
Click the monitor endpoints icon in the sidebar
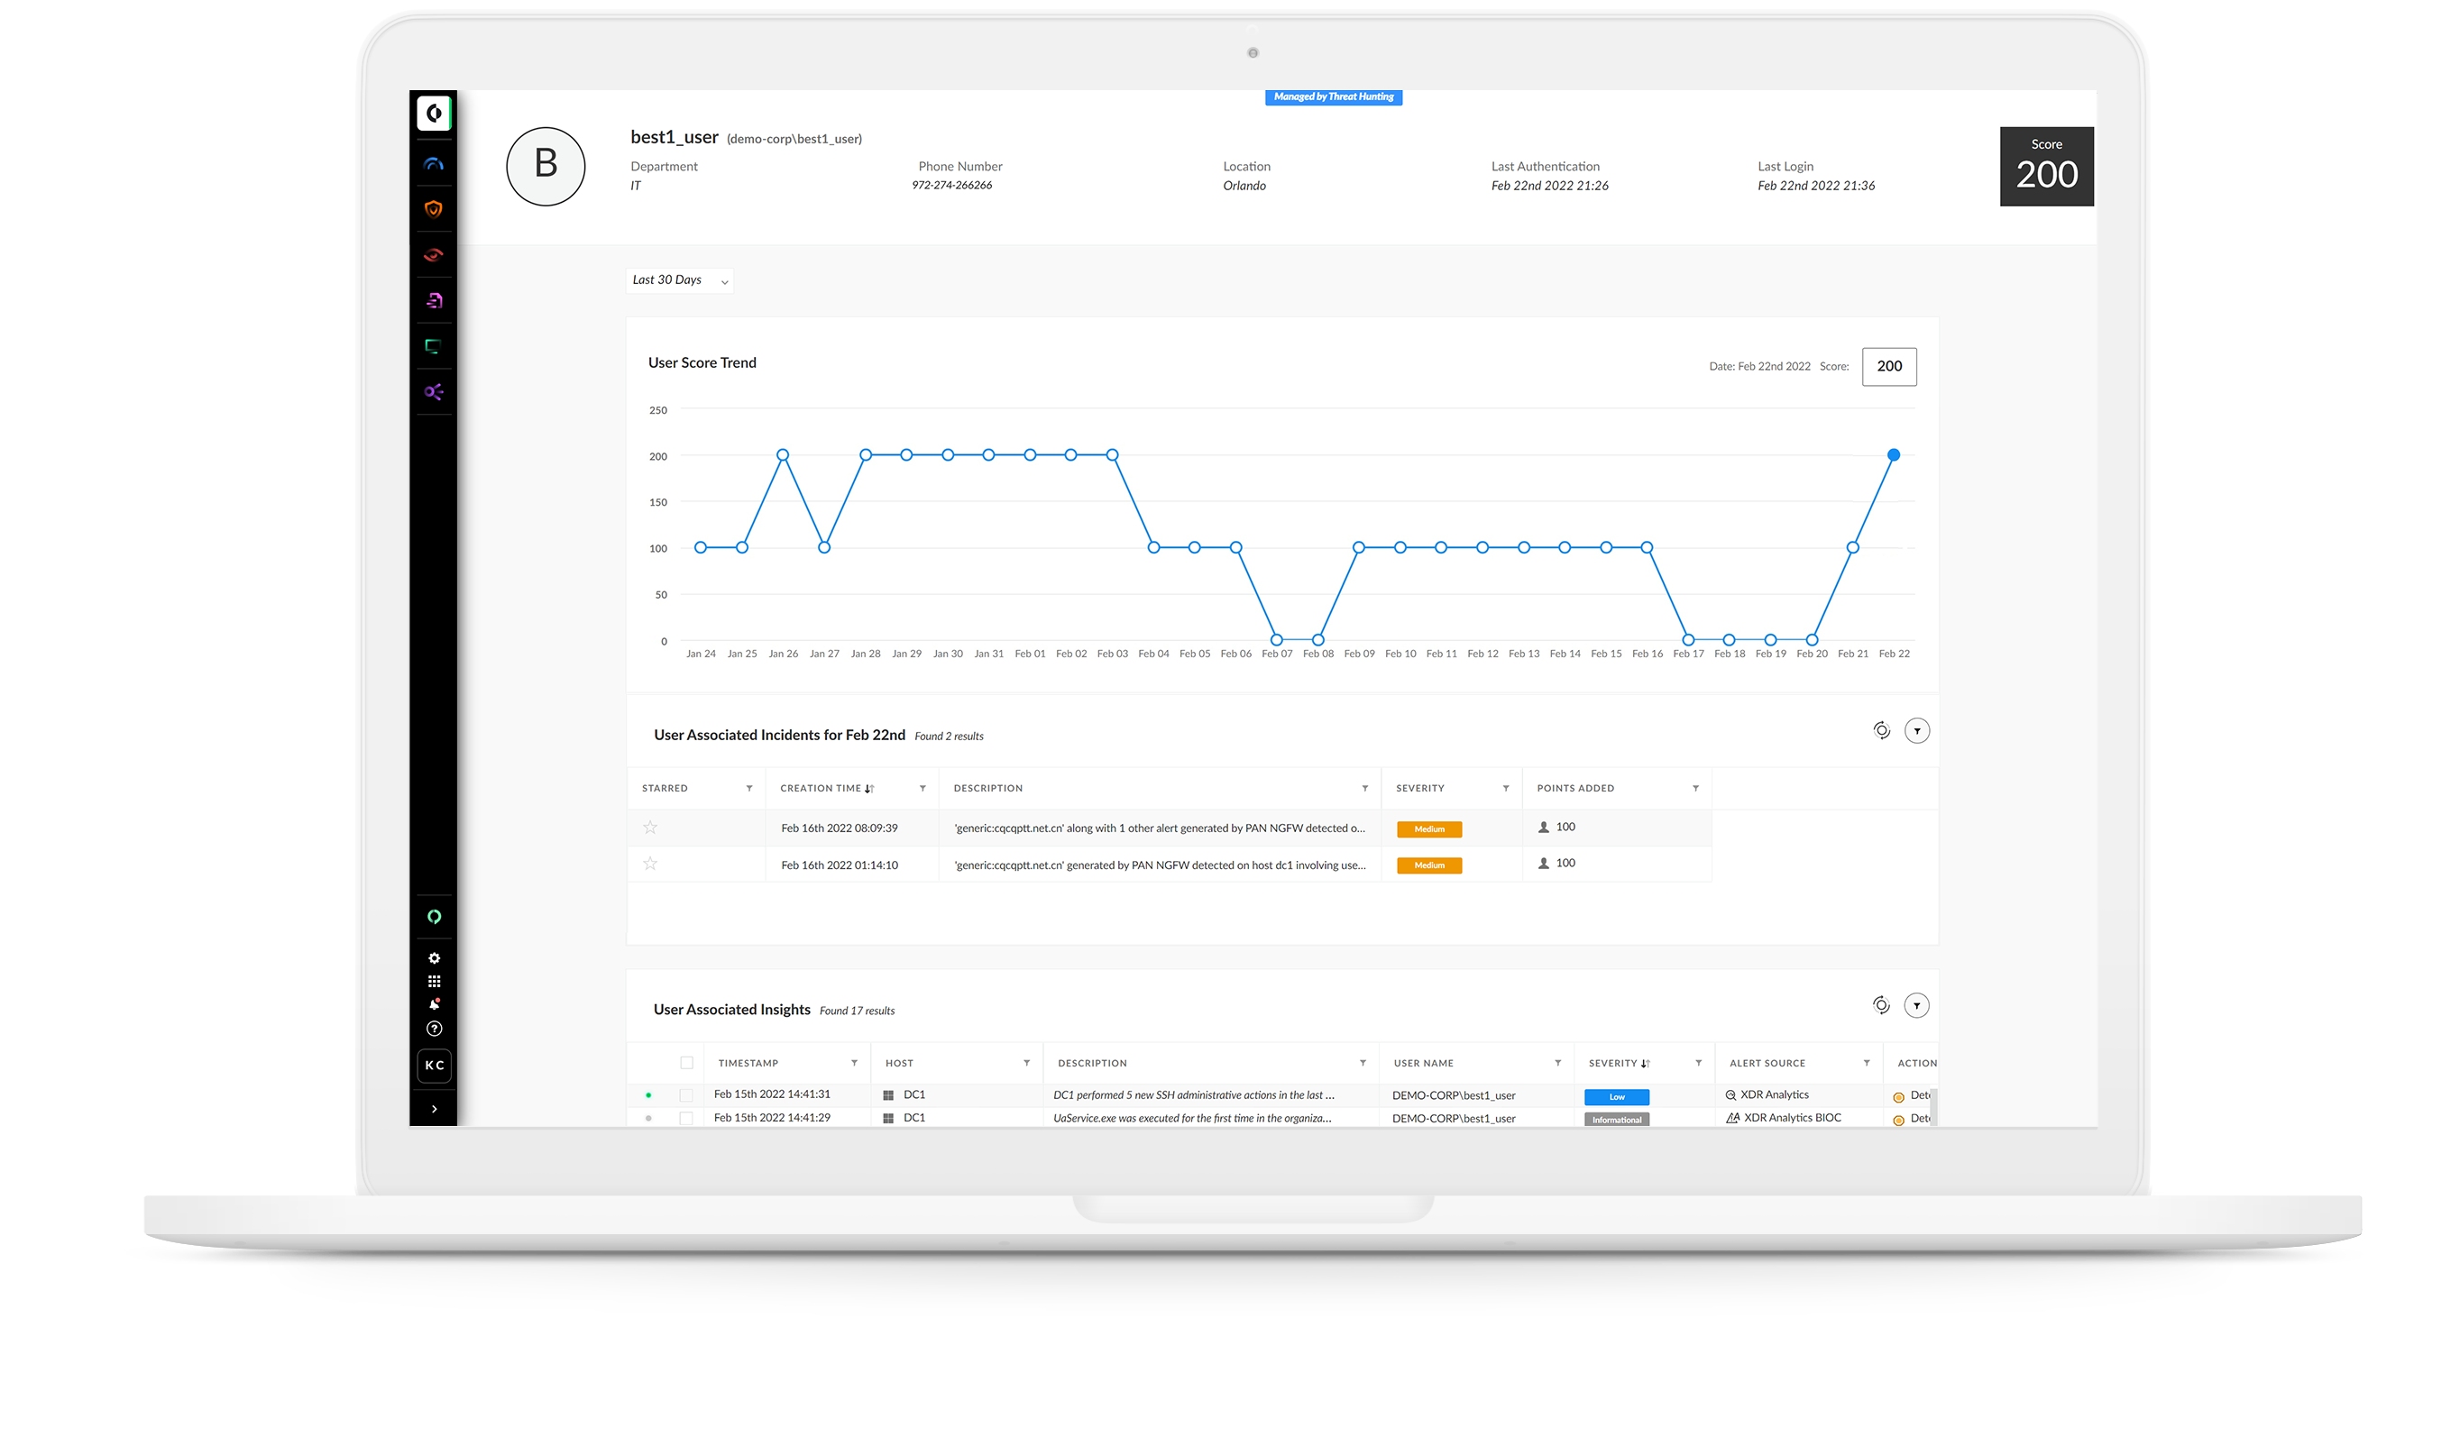coord(434,348)
